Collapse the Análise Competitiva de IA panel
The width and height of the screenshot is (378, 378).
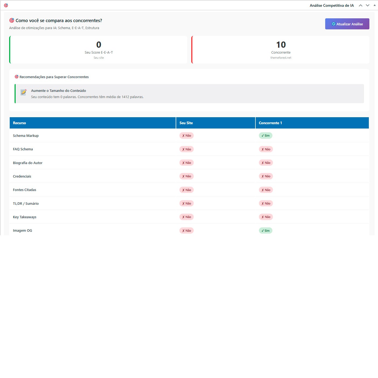click(x=374, y=5)
